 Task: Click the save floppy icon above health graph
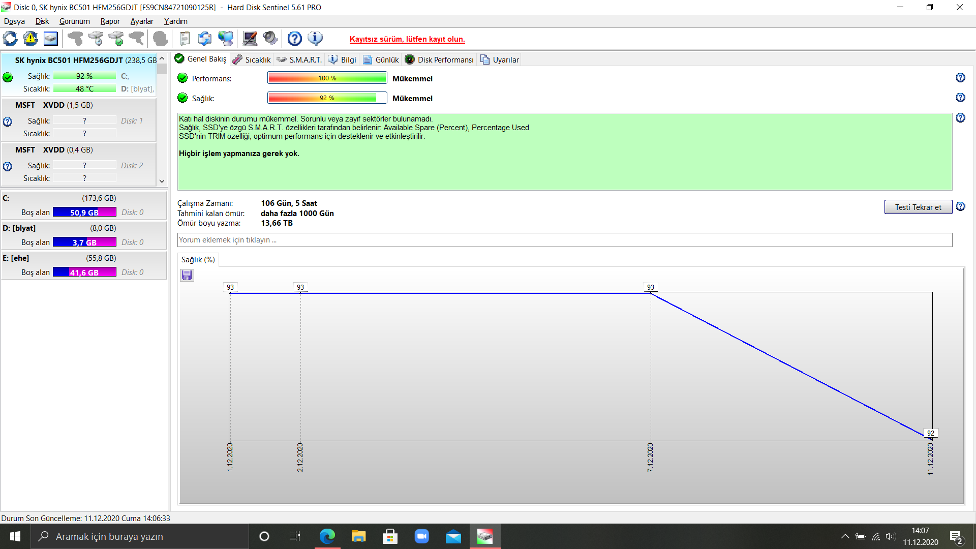tap(187, 276)
